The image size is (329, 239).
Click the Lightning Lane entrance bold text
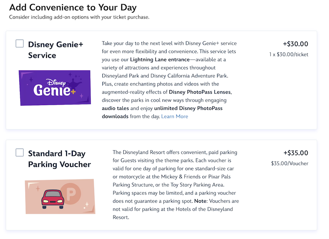tap(160, 60)
